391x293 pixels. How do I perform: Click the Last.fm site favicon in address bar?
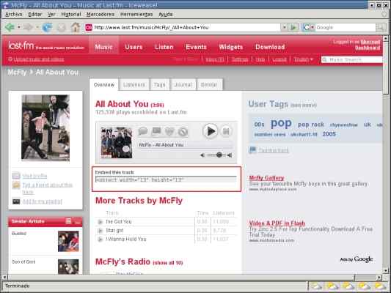[x=89, y=27]
